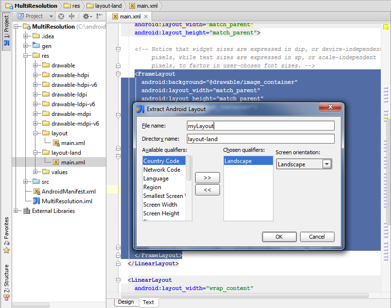The height and width of the screenshot is (308, 391).
Task: Close the Extract Android Layout dialog
Action: pyautogui.click(x=330, y=107)
